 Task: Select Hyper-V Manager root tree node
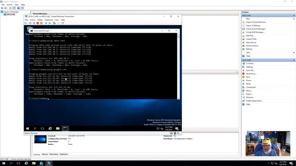pos(11,12)
